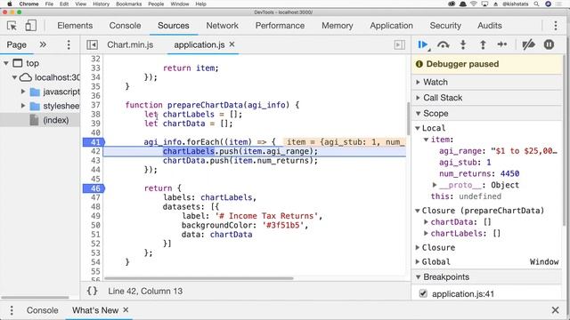Expand the stylesheets folder
Viewport: 570px width, 320px height.
pyautogui.click(x=23, y=106)
